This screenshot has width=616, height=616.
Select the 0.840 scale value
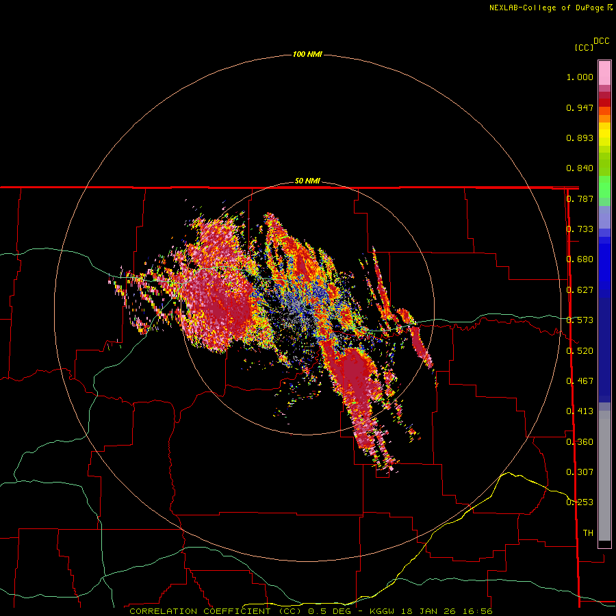tap(580, 168)
